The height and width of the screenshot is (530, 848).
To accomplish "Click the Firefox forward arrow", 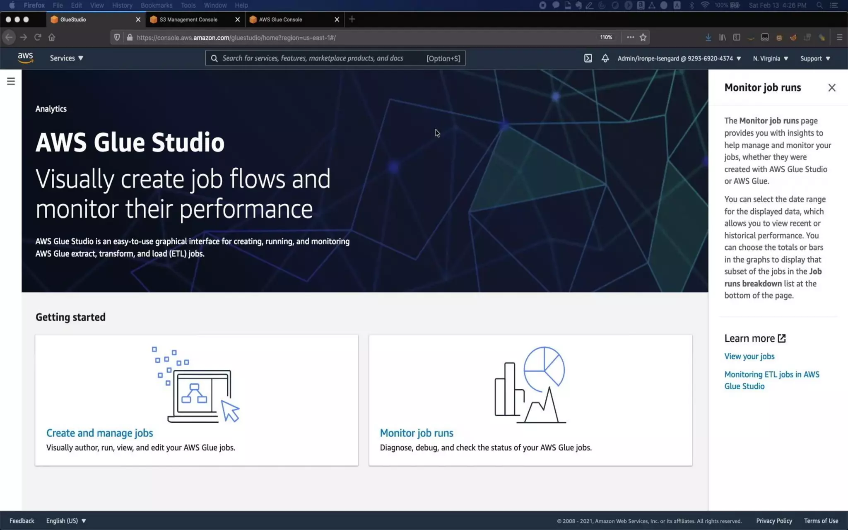I will [x=24, y=37].
